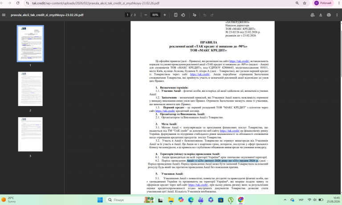Open Task View from taskbar

160,200
